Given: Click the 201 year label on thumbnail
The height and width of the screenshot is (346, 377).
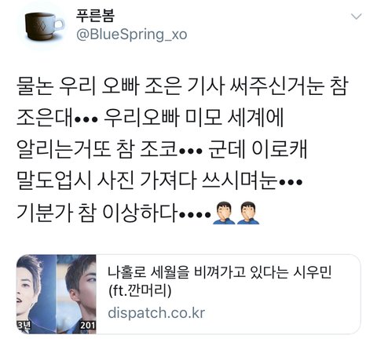Looking at the screenshot, I should point(88,326).
